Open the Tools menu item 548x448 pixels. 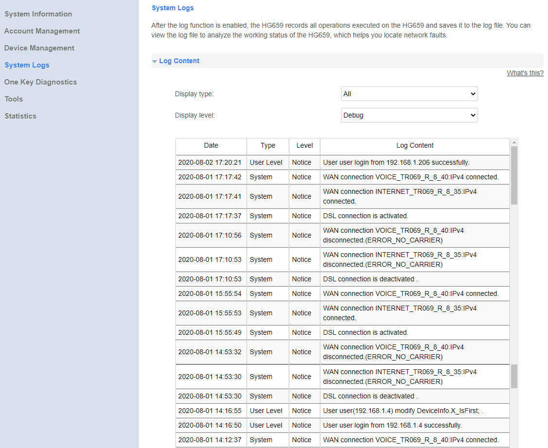click(x=14, y=99)
